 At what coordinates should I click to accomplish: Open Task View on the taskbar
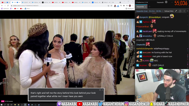click(12, 105)
